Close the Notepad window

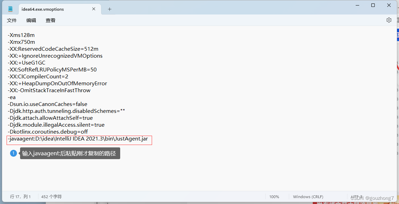tap(389, 5)
